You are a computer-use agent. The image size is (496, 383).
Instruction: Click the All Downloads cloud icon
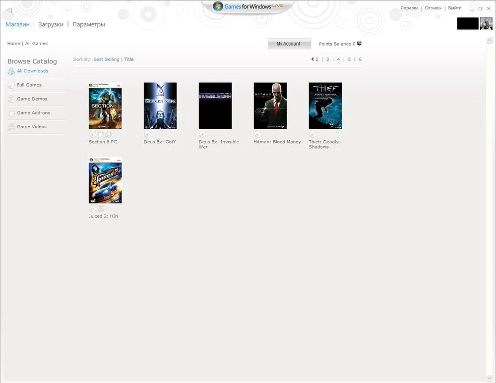point(11,71)
